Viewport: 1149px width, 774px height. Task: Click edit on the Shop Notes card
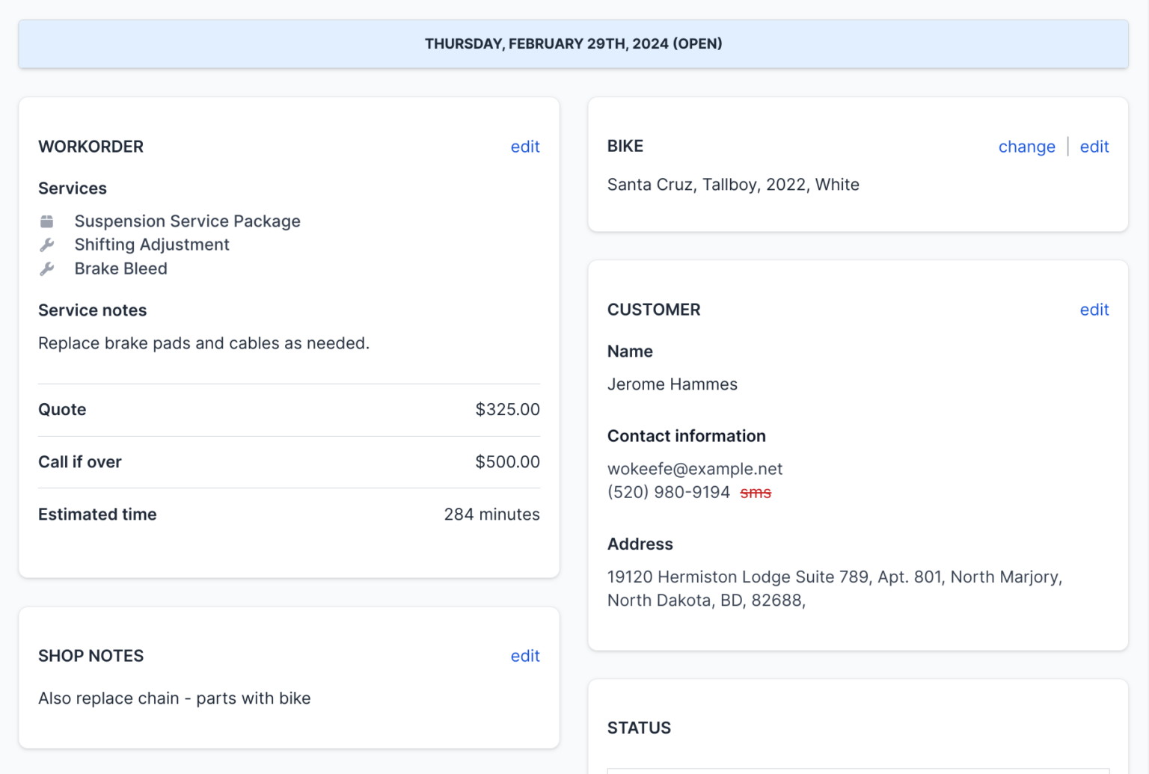point(525,656)
